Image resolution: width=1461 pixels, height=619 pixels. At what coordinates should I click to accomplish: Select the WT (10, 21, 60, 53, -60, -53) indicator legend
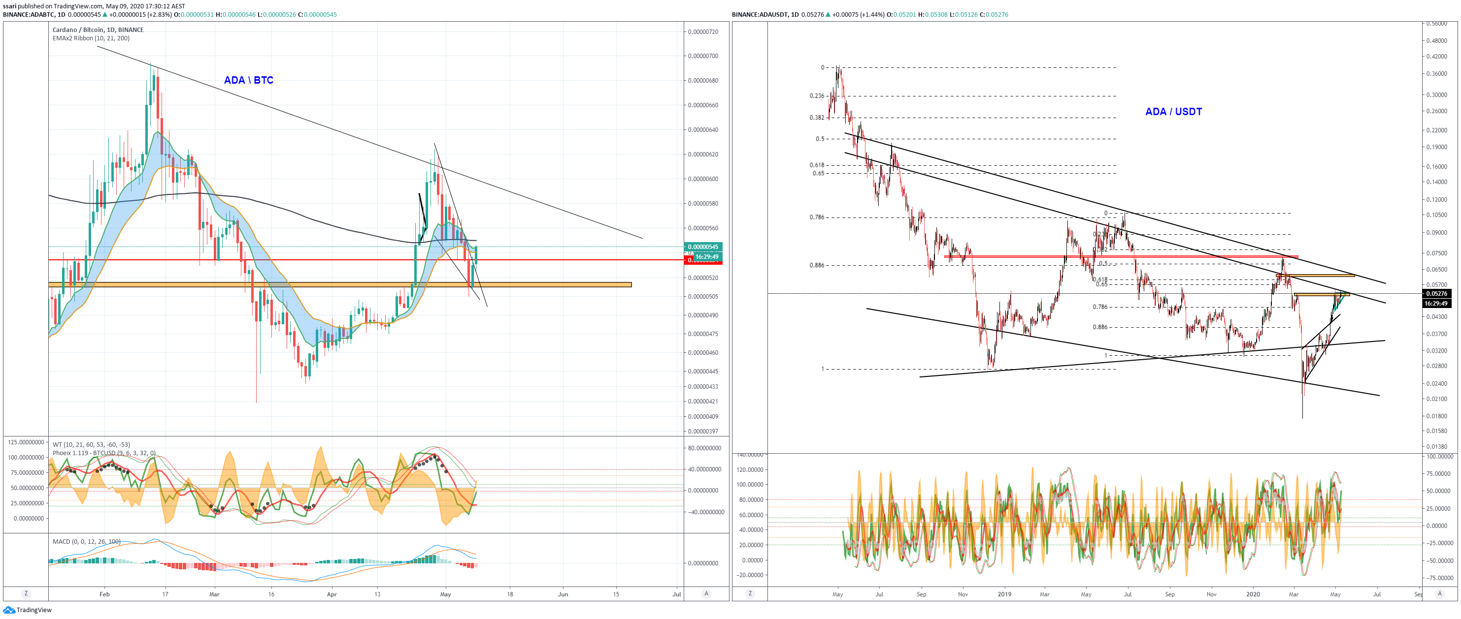click(x=91, y=445)
